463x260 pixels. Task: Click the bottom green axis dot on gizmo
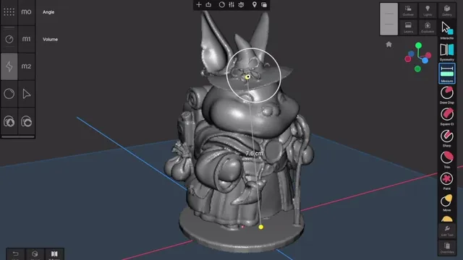click(x=417, y=69)
